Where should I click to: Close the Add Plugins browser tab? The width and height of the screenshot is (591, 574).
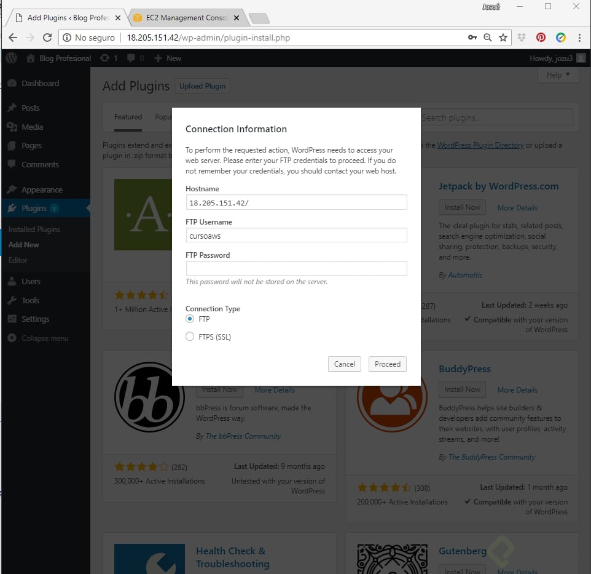tap(118, 18)
